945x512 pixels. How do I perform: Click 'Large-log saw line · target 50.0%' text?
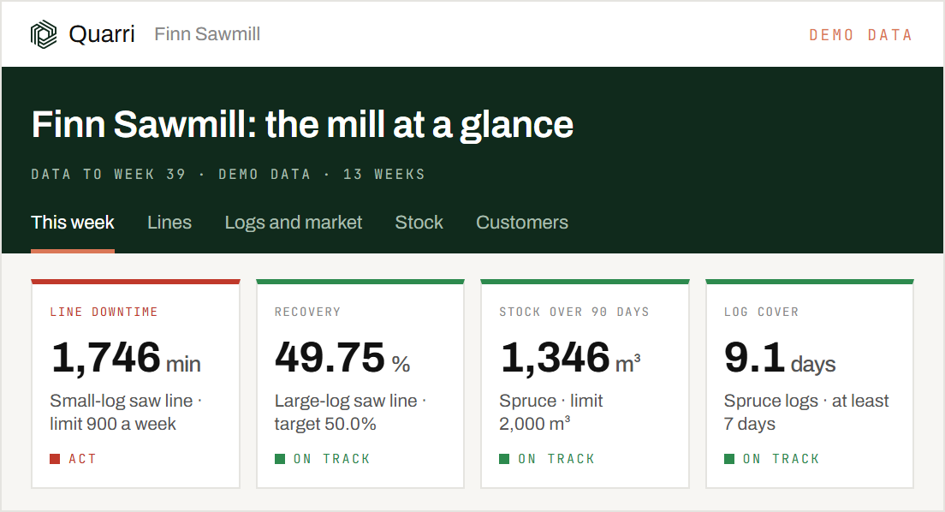(350, 412)
